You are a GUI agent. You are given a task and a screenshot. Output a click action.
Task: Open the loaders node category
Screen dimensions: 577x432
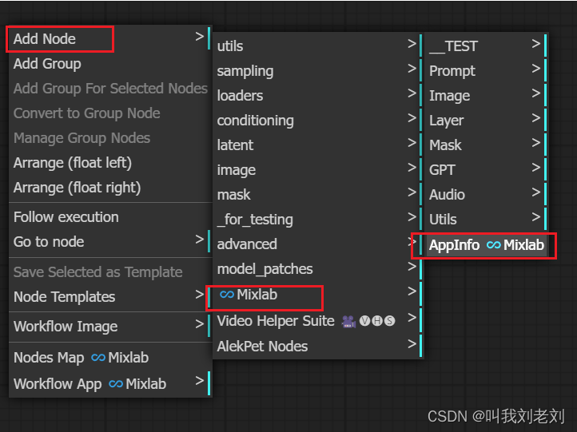[317, 96]
